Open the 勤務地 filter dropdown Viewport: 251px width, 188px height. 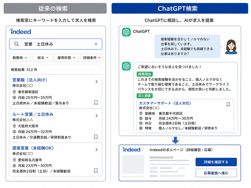point(20,58)
